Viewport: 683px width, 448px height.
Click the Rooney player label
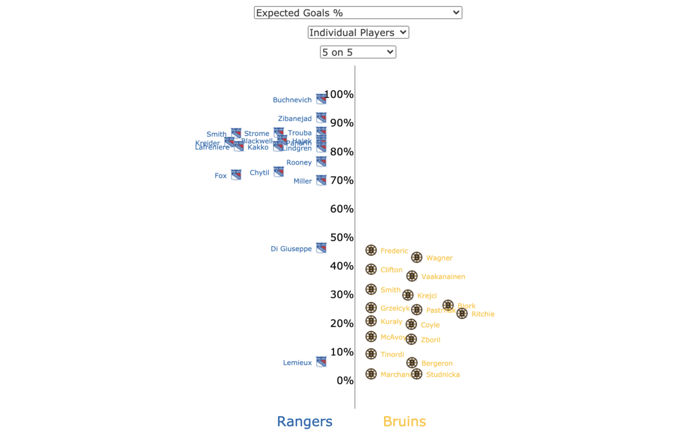299,162
